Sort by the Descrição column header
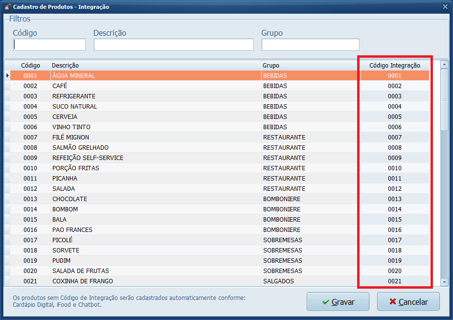This screenshot has height=320, width=453. pos(65,66)
